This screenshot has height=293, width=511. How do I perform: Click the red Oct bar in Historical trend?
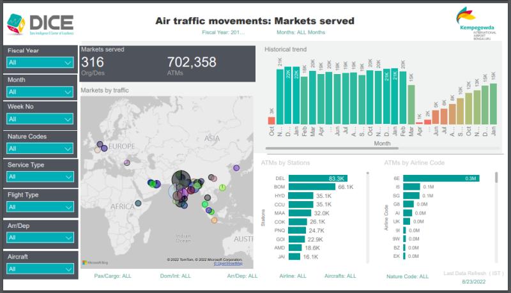point(271,121)
